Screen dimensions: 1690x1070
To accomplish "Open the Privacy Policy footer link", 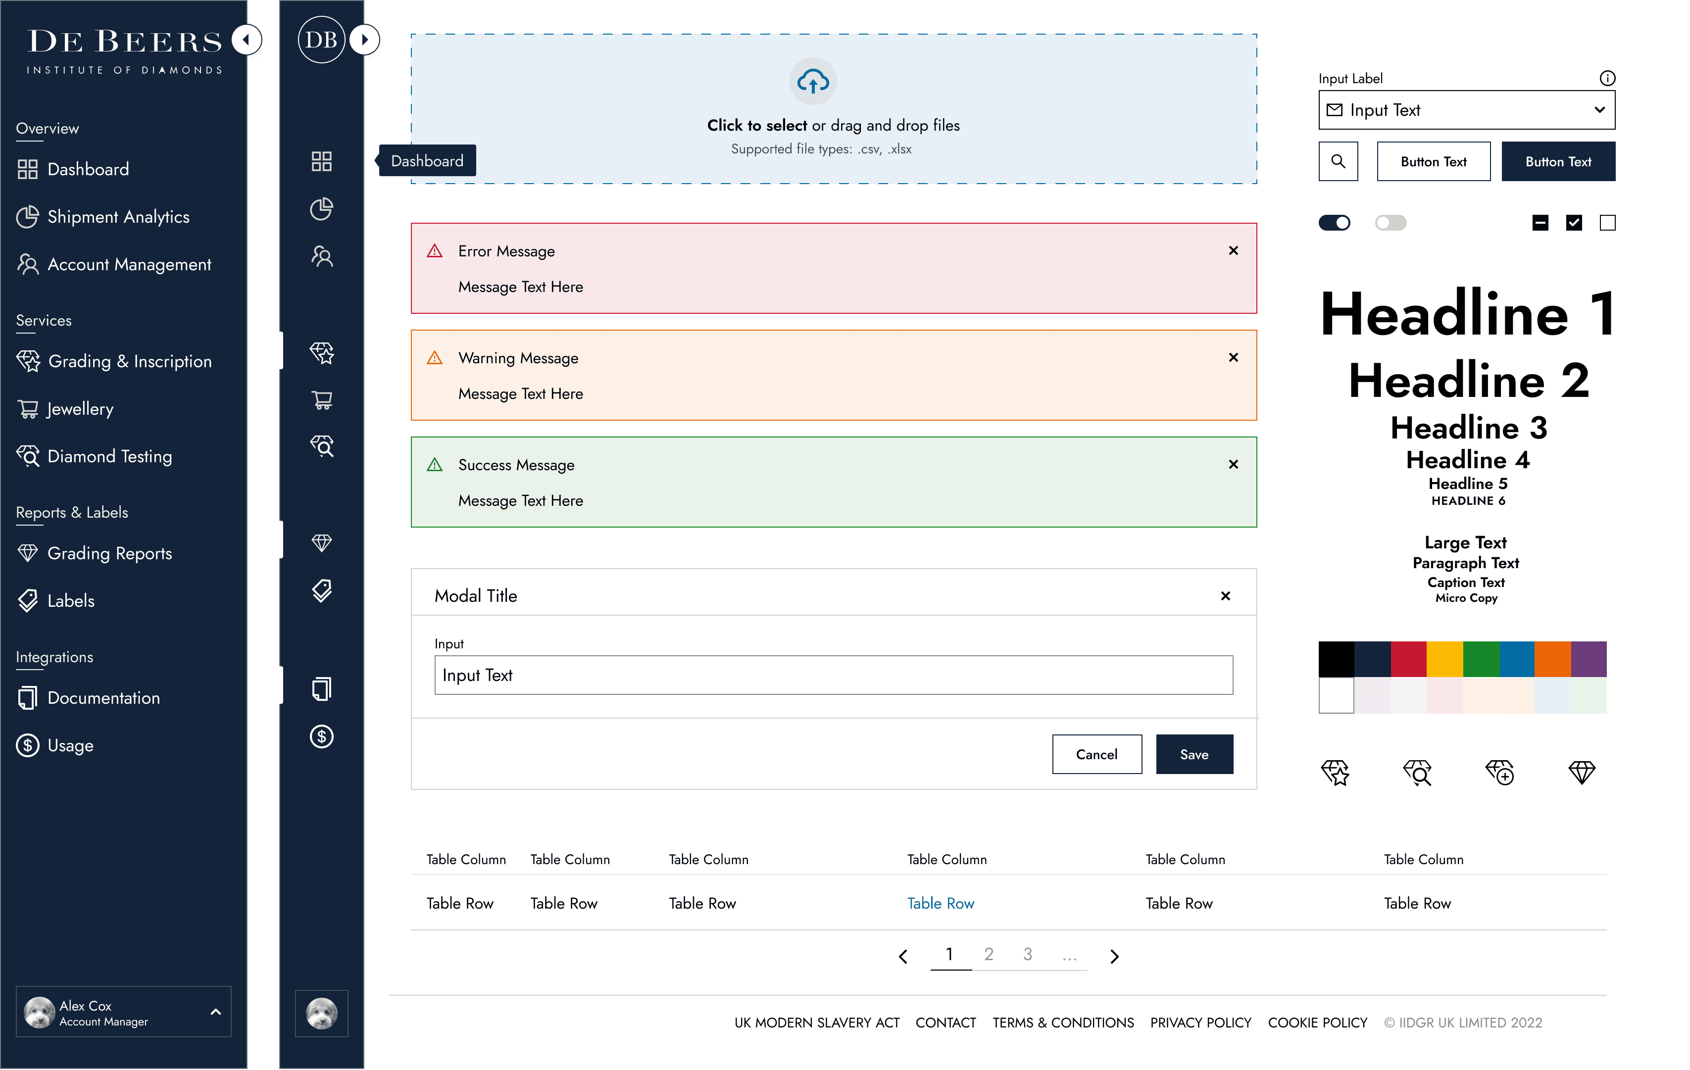I will click(x=1200, y=1022).
